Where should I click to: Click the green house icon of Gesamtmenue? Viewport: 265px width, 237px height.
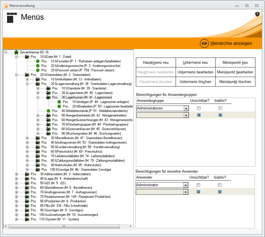[x=16, y=52]
